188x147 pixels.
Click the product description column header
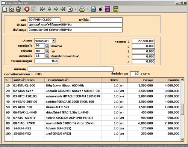[73, 80]
